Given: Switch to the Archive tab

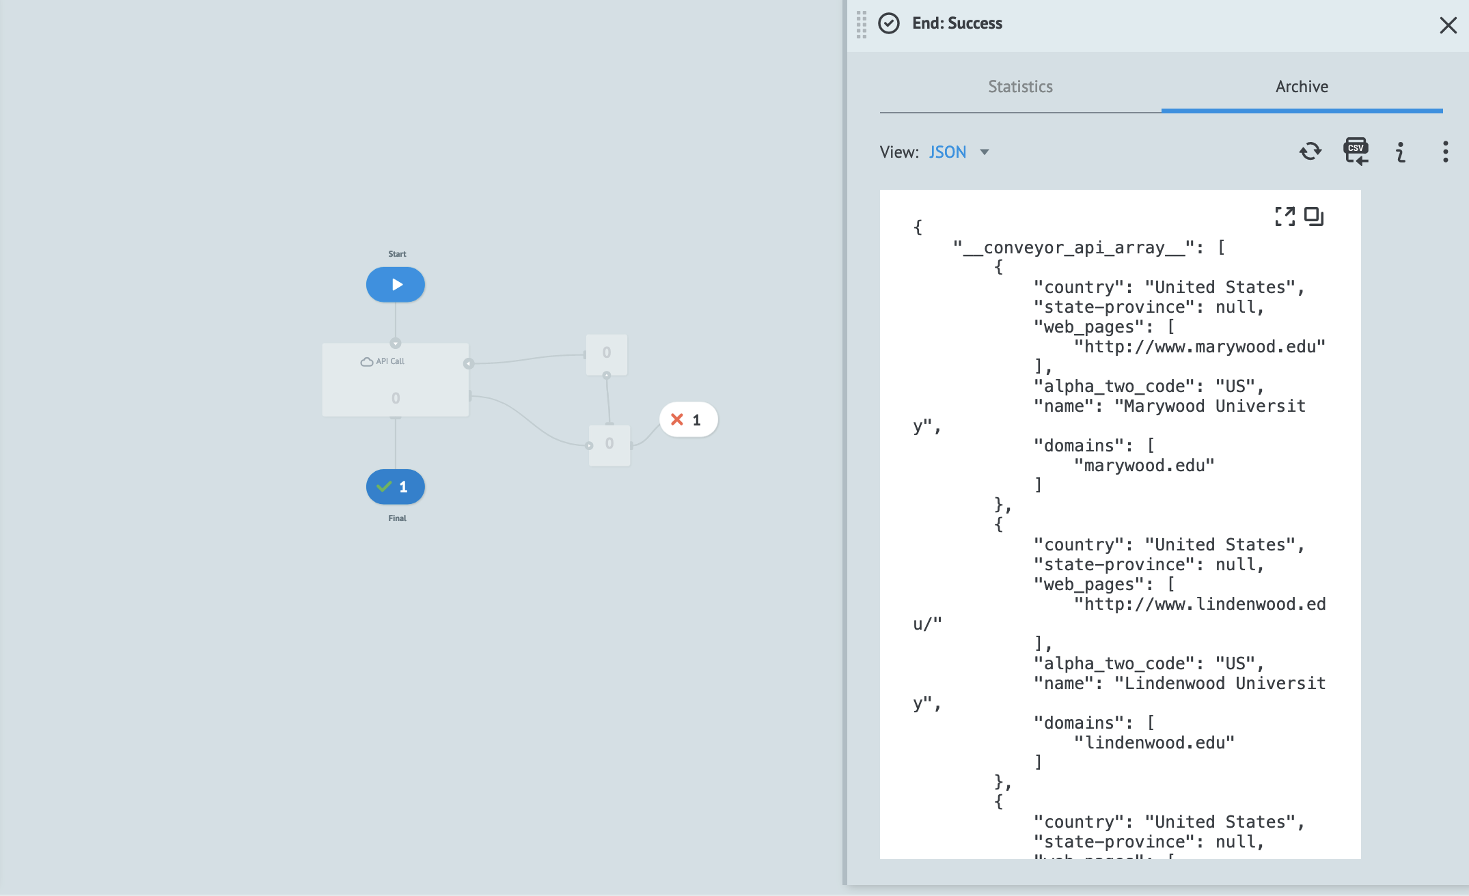Looking at the screenshot, I should pyautogui.click(x=1301, y=87).
